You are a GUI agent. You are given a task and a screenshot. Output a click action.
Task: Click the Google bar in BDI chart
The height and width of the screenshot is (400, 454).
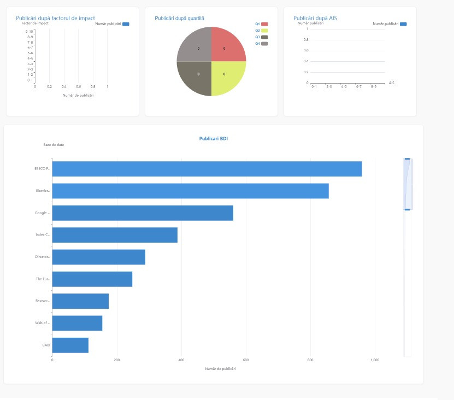tap(143, 213)
